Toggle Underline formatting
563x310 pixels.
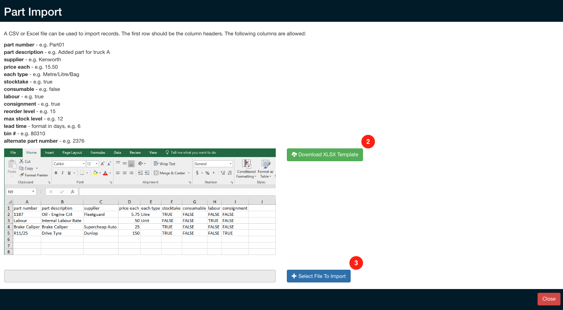69,173
